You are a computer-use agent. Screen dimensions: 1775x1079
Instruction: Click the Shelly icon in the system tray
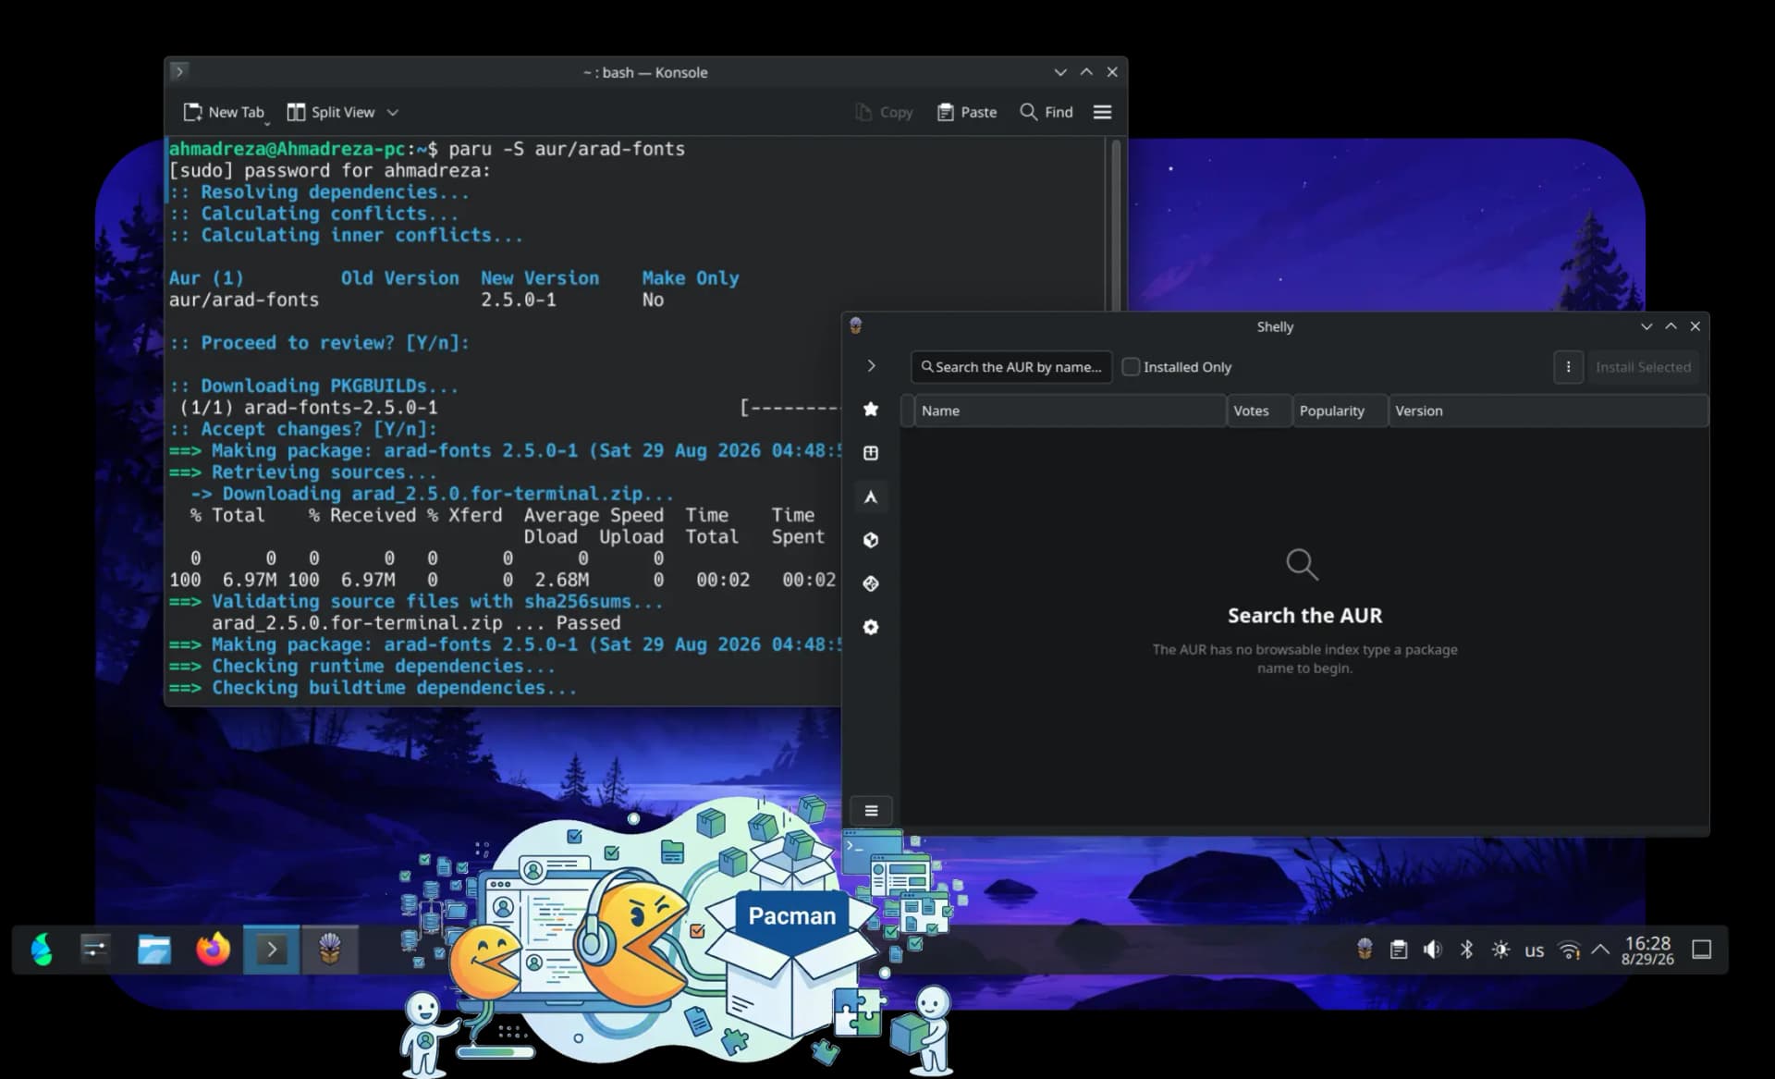[x=1365, y=950]
